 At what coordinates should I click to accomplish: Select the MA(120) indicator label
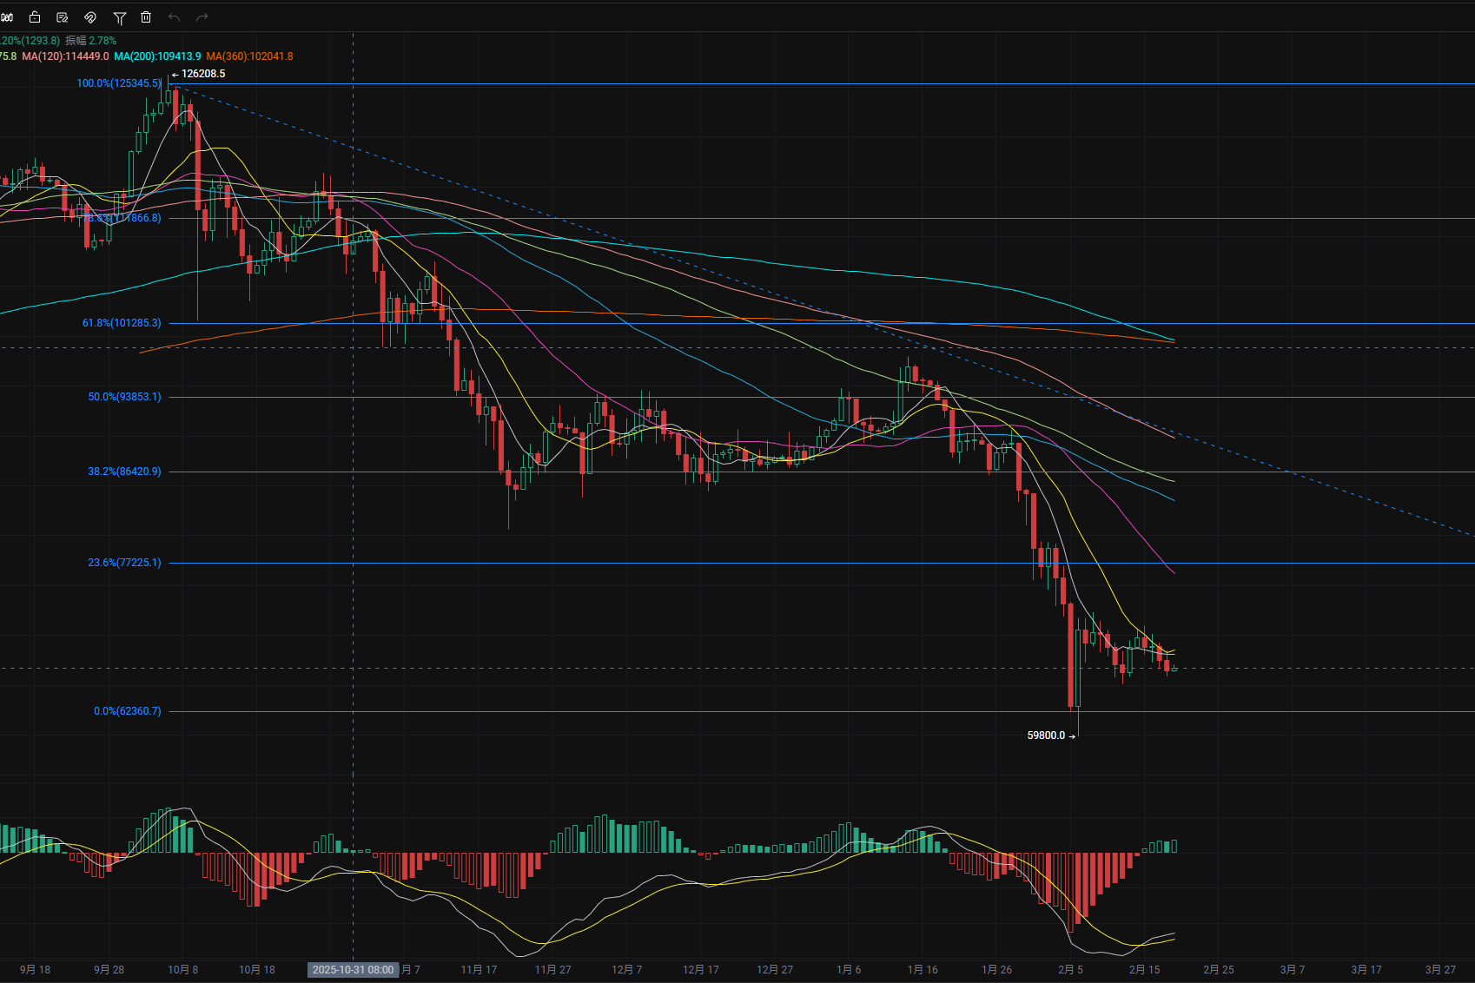(x=65, y=56)
